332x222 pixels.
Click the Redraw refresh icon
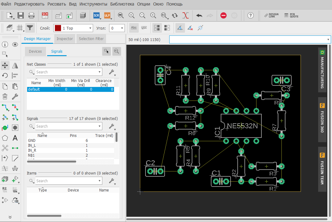(175, 15)
